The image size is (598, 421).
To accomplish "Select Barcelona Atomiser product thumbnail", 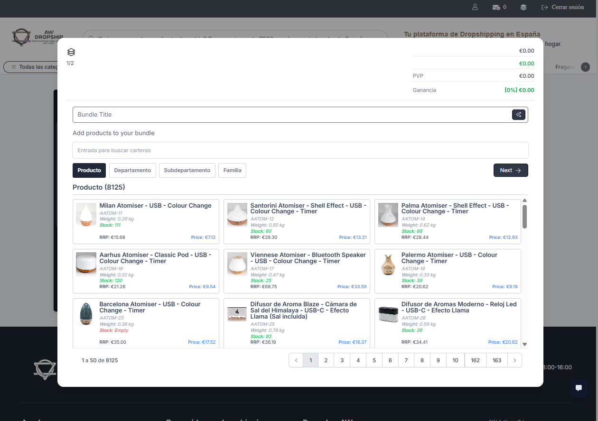I will [86, 313].
